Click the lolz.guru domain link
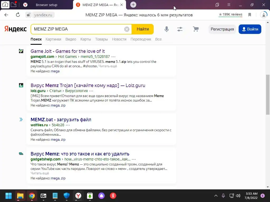The width and height of the screenshot is (270, 202). tap(38, 91)
